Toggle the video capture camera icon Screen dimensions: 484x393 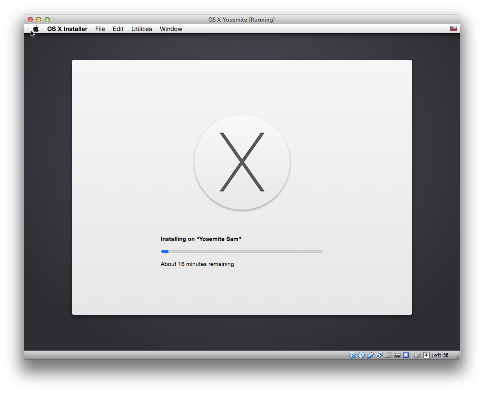[x=397, y=355]
